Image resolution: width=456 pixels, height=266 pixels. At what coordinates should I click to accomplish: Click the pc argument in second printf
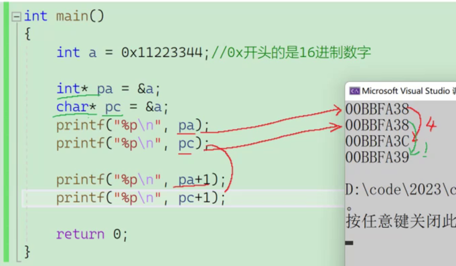(186, 144)
